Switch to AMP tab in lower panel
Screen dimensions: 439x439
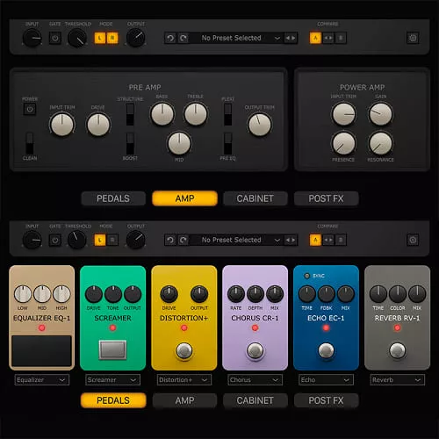pos(184,400)
